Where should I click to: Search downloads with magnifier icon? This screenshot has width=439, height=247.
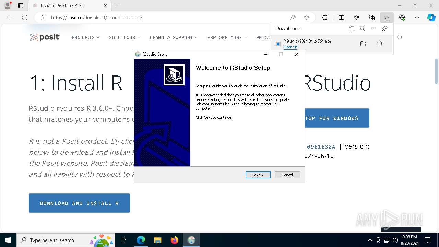[362, 28]
